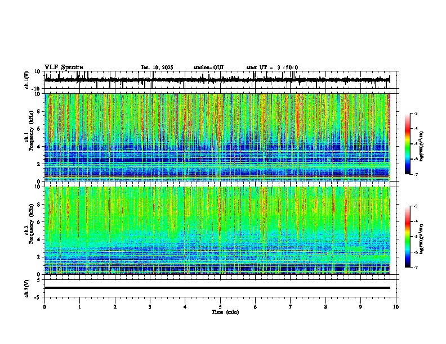Click the "-10" tick on ch.1 voltage axis
The height and width of the screenshot is (344, 446).
point(37,89)
